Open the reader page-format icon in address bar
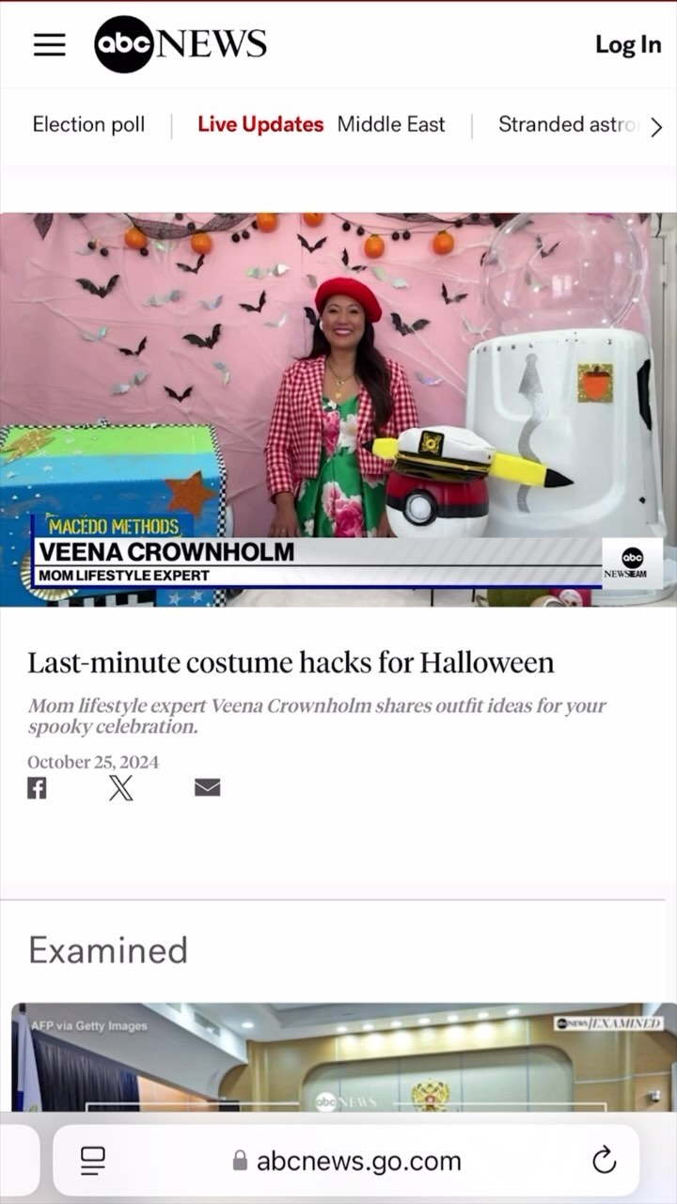Viewport: 677px width, 1204px height. 92,1161
